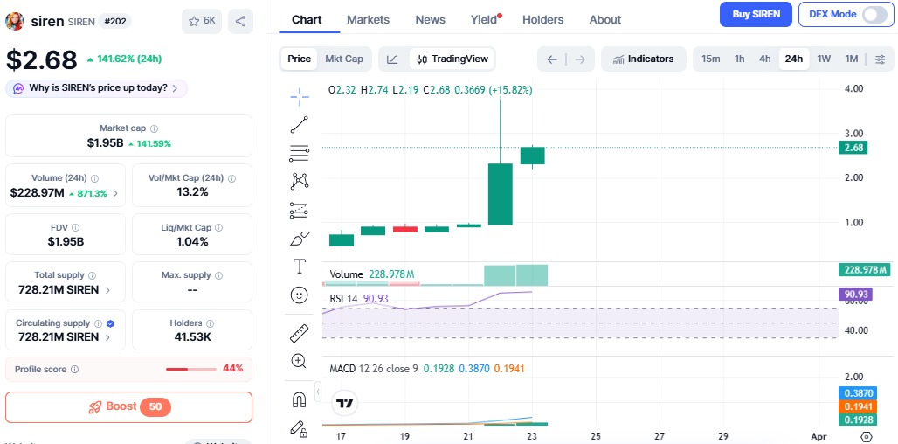Image resolution: width=898 pixels, height=444 pixels.
Task: Expand 'Why is SIREN's price up today?'
Action: (96, 88)
